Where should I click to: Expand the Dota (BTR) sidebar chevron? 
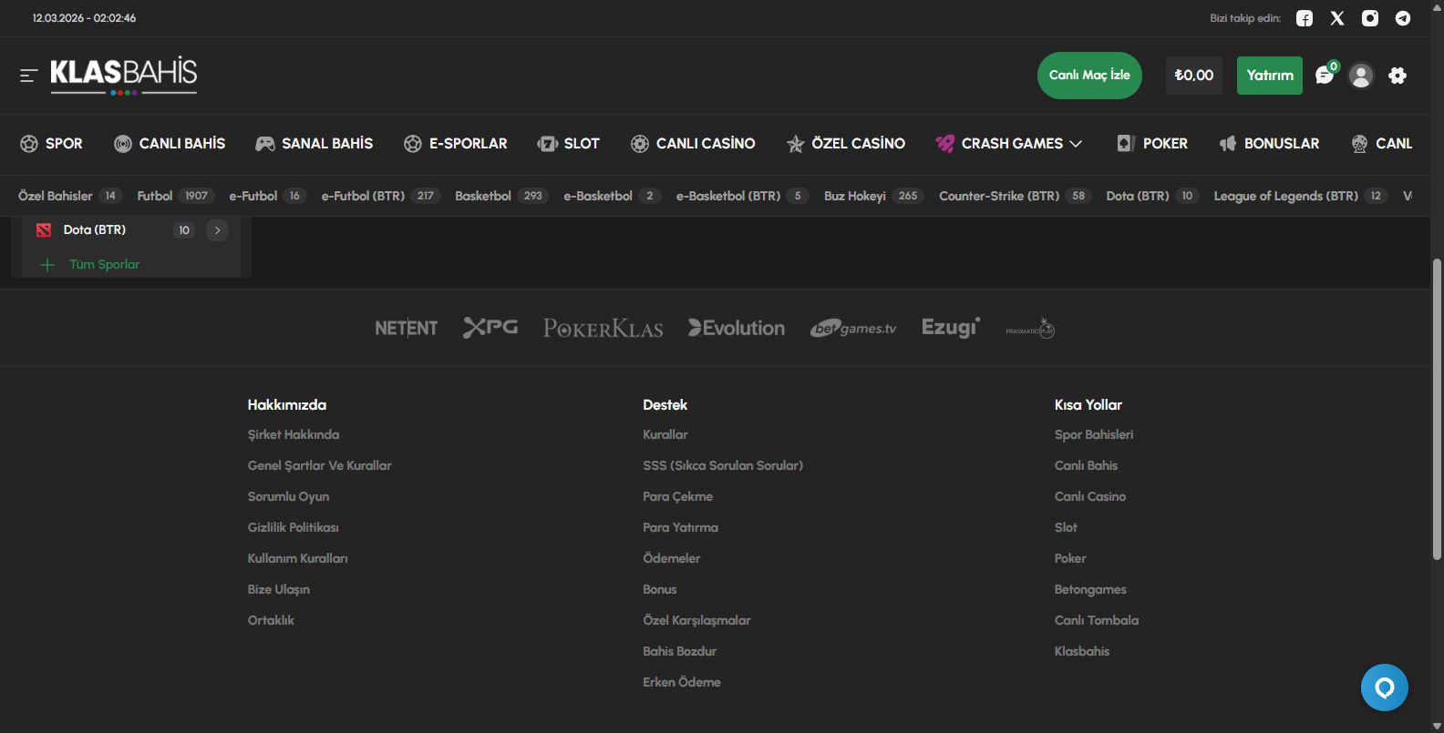217,230
